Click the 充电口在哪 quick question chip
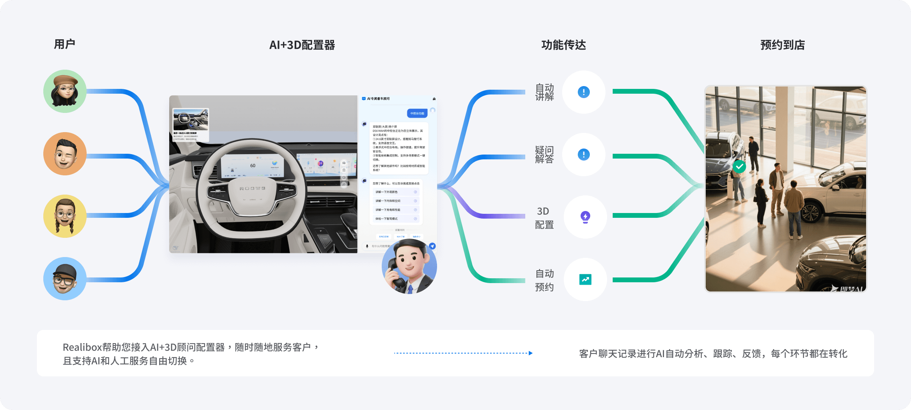The width and height of the screenshot is (911, 410). click(384, 236)
